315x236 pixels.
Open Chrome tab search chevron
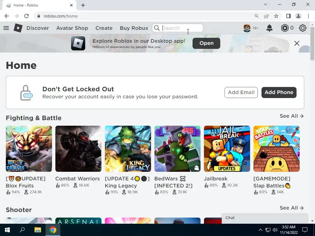click(265, 4)
